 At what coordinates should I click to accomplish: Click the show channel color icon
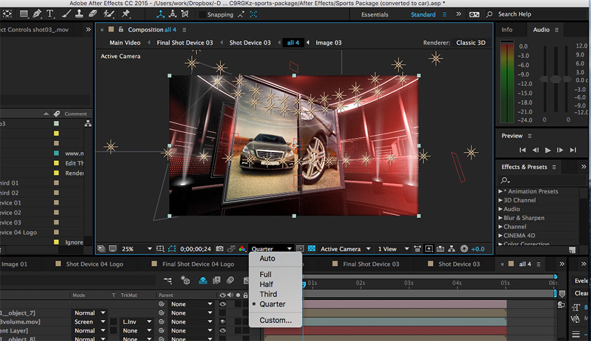pyautogui.click(x=242, y=249)
